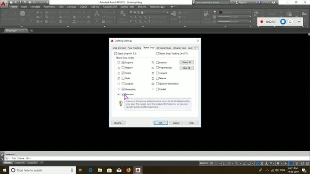This screenshot has height=174, width=310.
Task: Select the Text tool in Annotation panel
Action: (x=97, y=14)
